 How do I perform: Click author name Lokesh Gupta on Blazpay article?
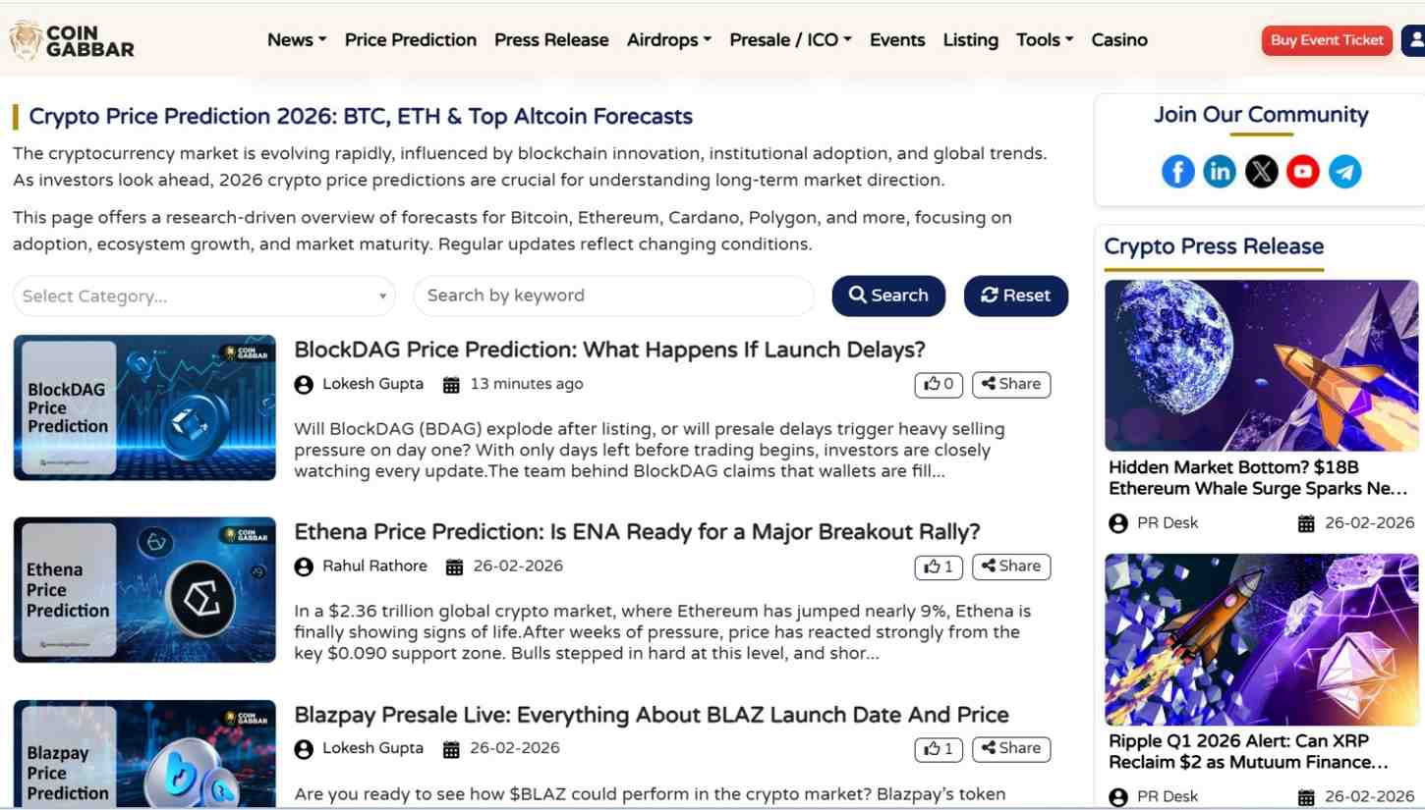point(372,748)
